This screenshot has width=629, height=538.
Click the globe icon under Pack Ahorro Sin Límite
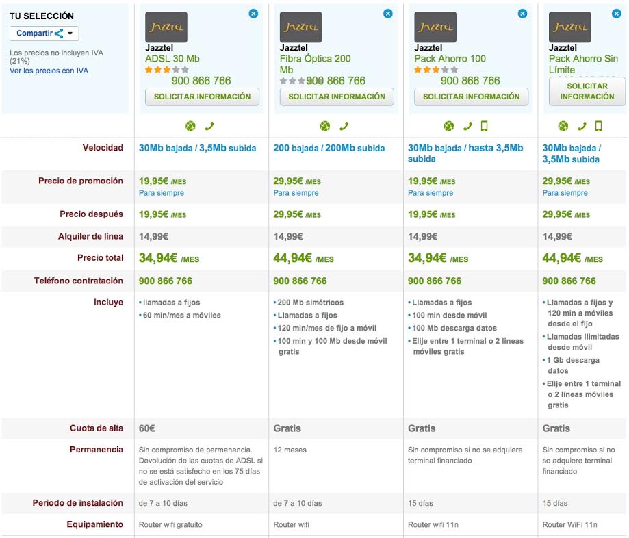pyautogui.click(x=563, y=127)
